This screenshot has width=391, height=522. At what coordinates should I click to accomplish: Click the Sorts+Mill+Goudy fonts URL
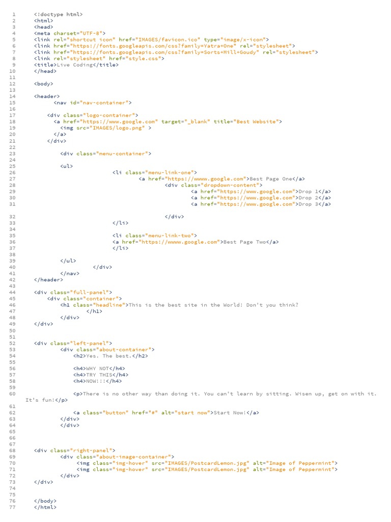point(164,53)
